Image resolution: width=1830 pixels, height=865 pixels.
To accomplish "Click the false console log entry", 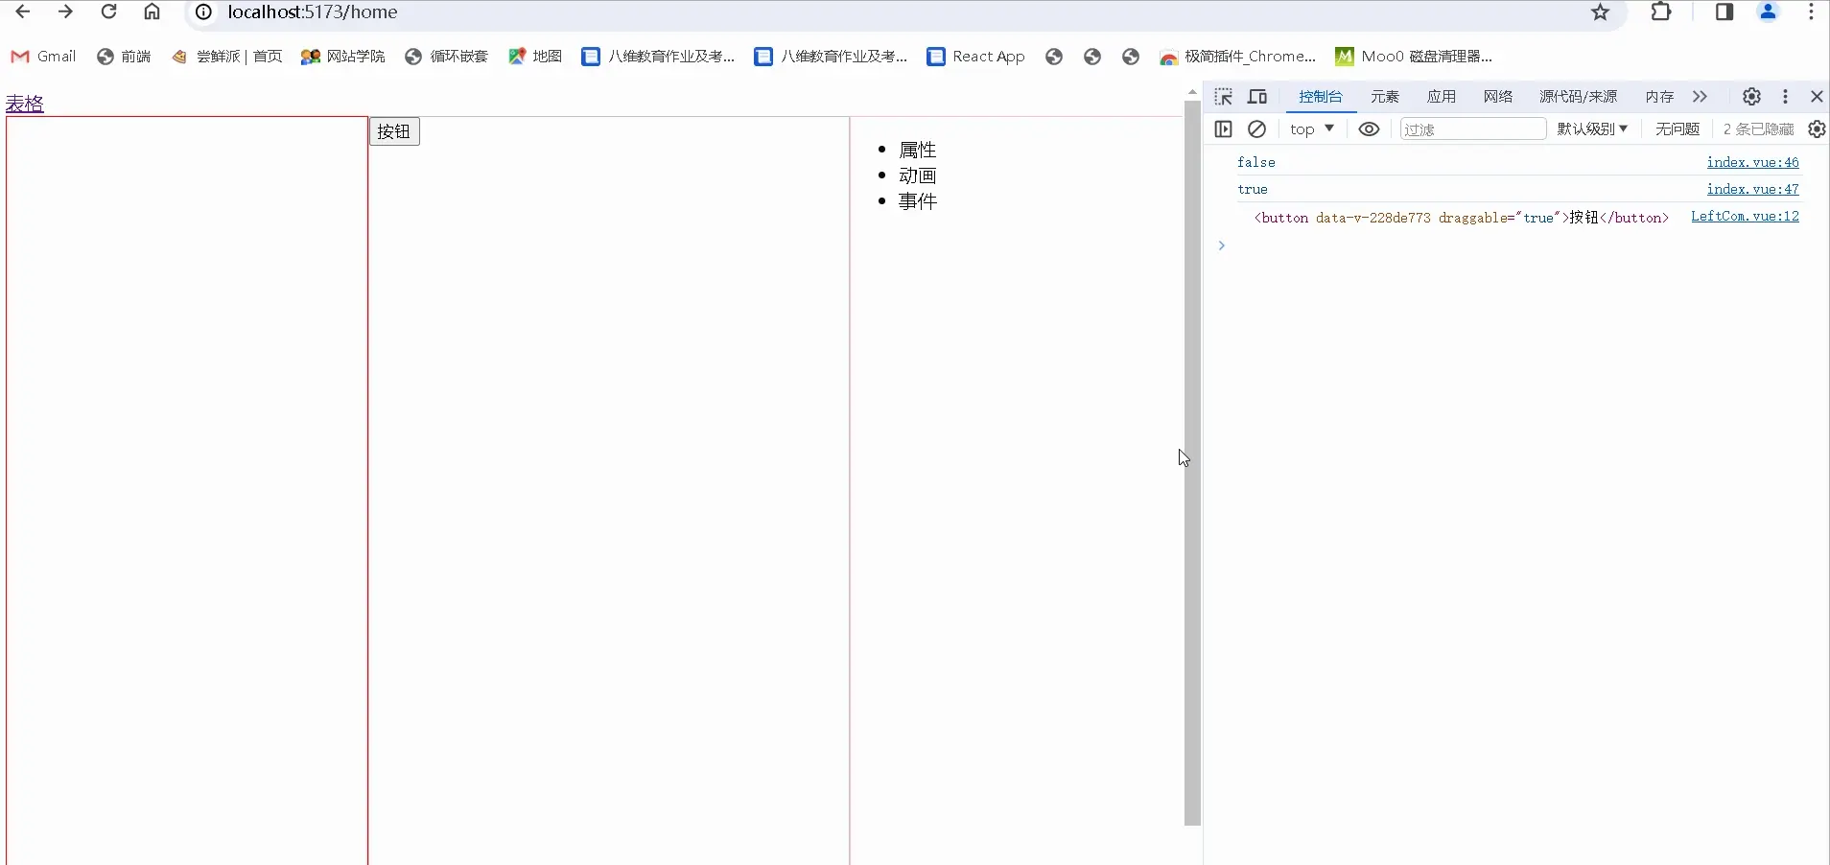I will [x=1255, y=162].
